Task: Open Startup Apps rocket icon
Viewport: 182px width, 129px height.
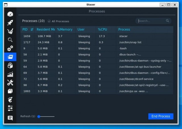Action: 10,23
